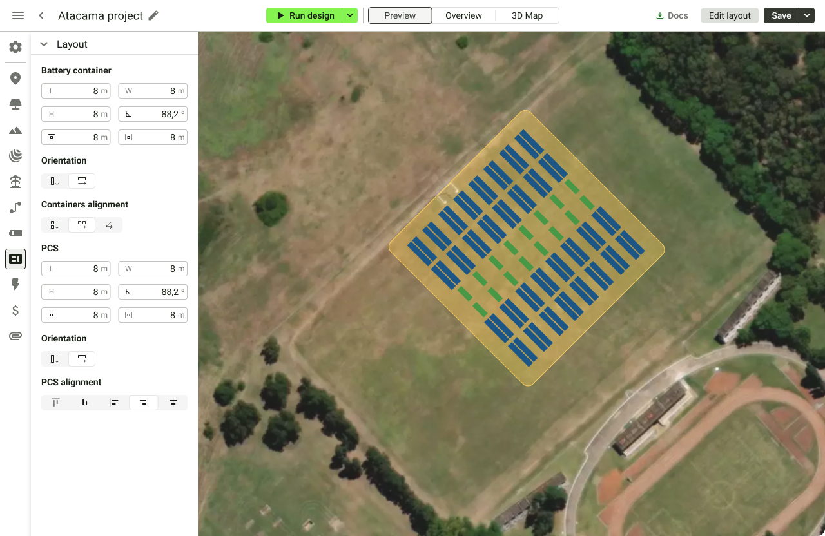Set battery container orientation to vertical

tap(55, 181)
